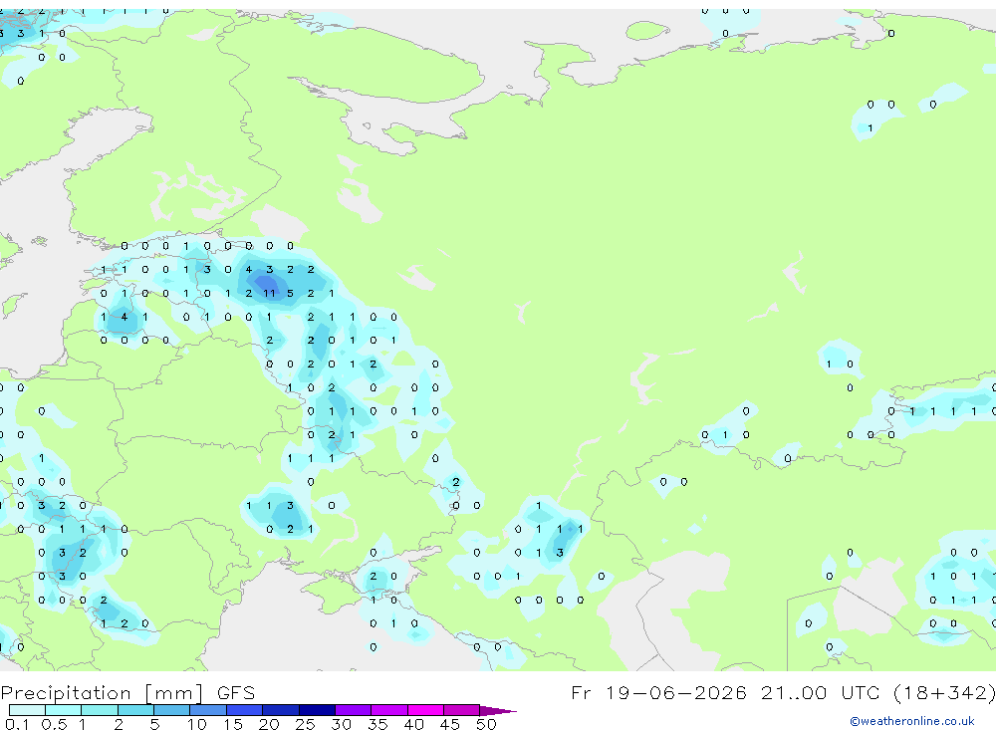Click the '35' legend scale label

click(377, 724)
